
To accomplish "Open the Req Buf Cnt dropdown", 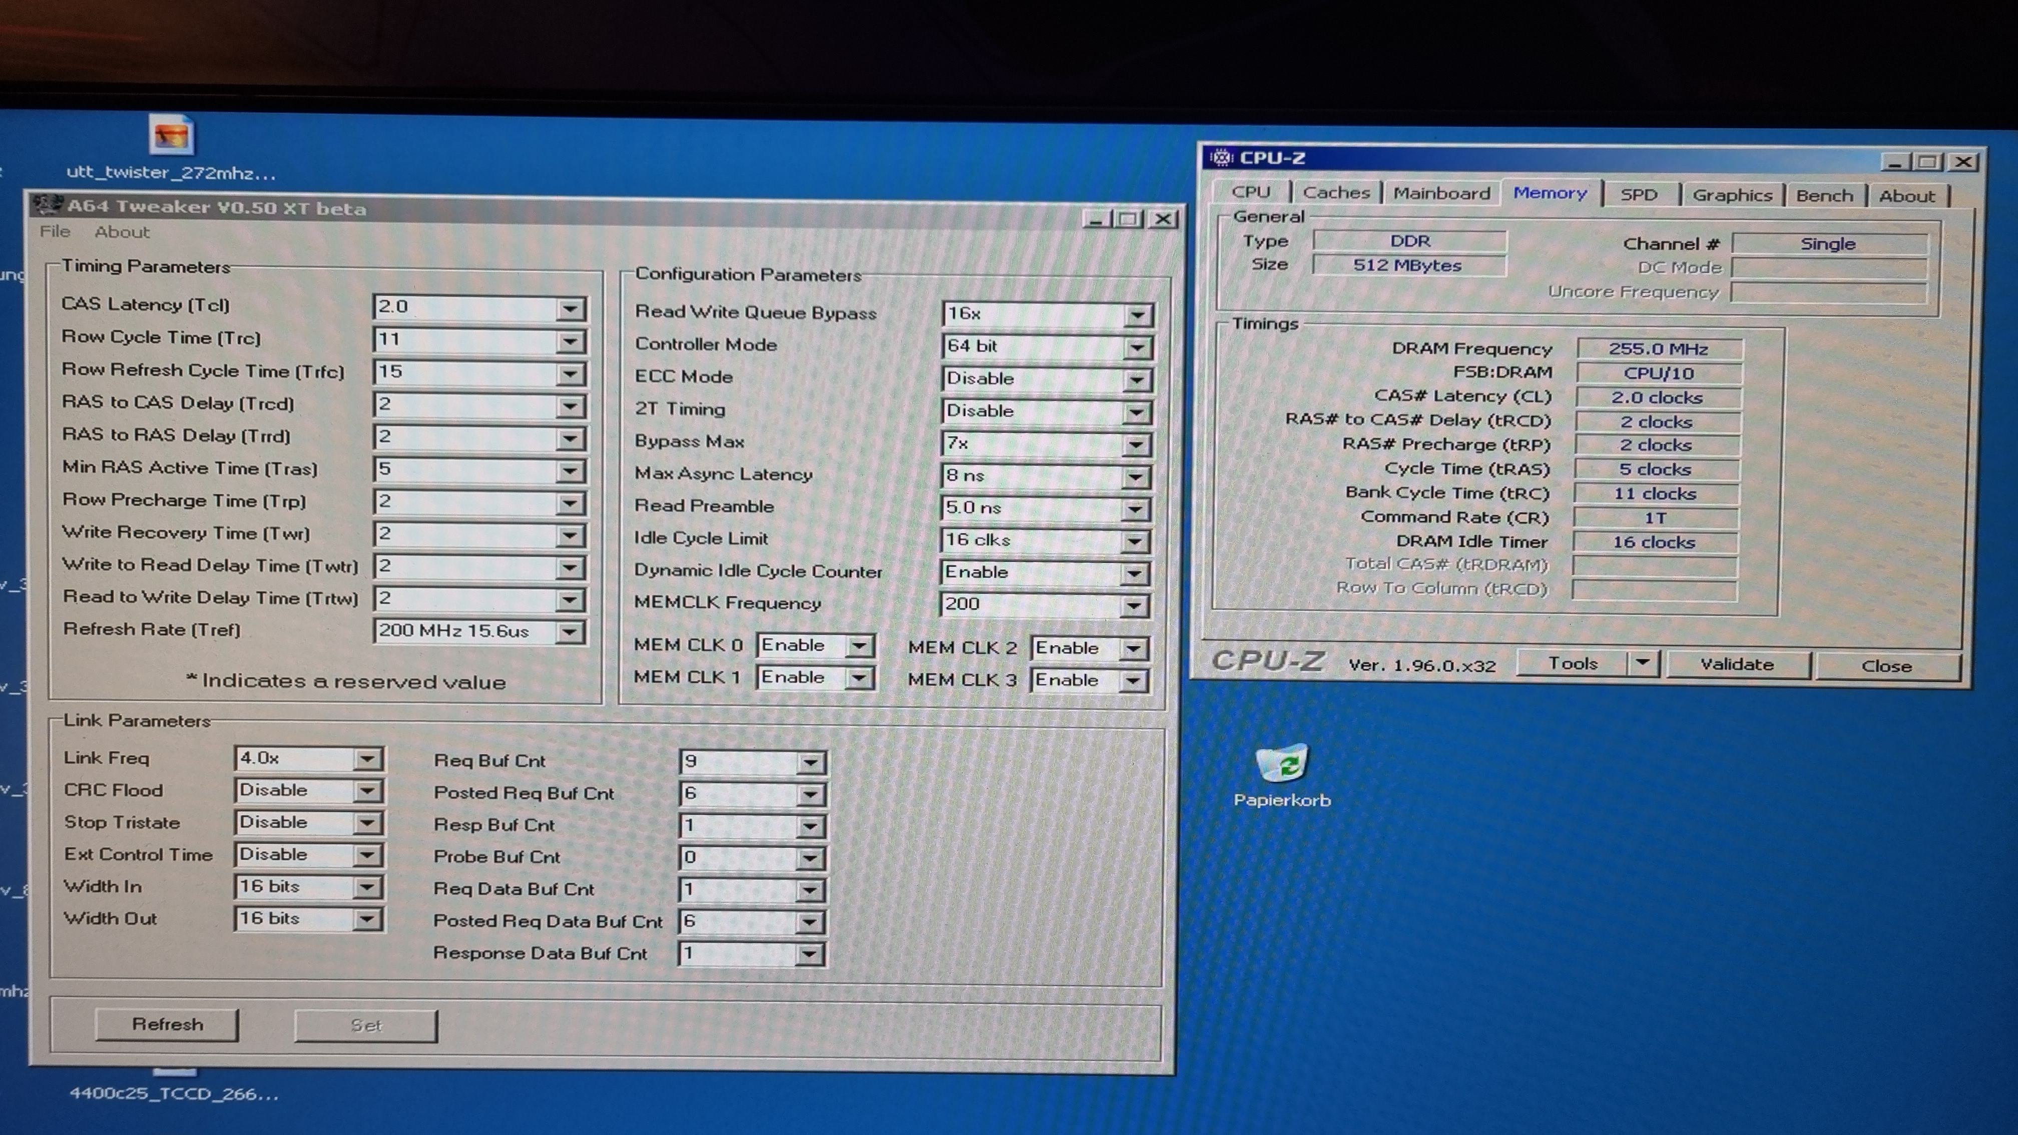I will pos(811,762).
